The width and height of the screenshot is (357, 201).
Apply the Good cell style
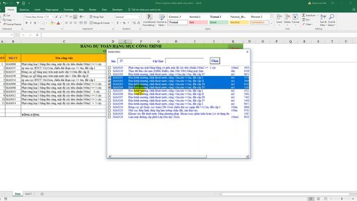tap(219, 22)
